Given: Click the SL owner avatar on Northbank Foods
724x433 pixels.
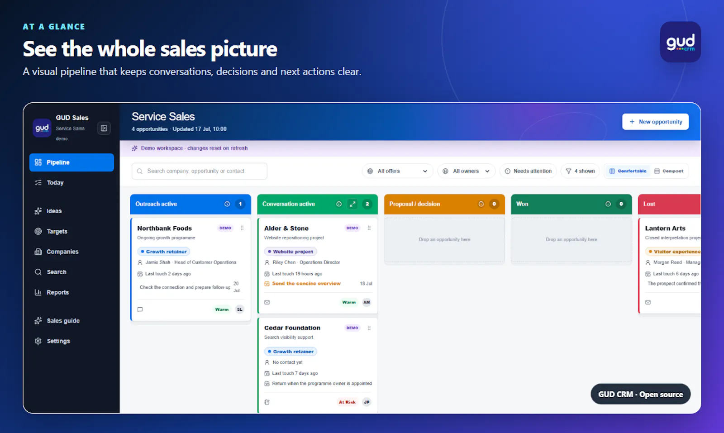Looking at the screenshot, I should pyautogui.click(x=240, y=309).
